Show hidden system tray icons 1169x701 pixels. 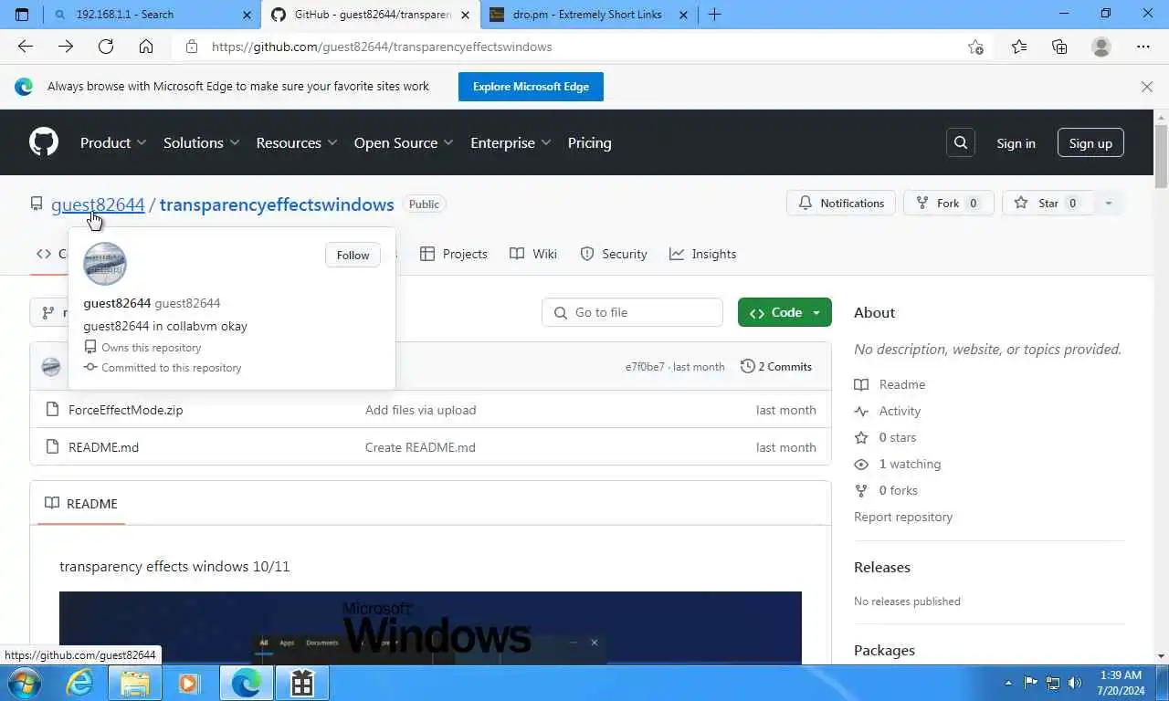point(1008,683)
